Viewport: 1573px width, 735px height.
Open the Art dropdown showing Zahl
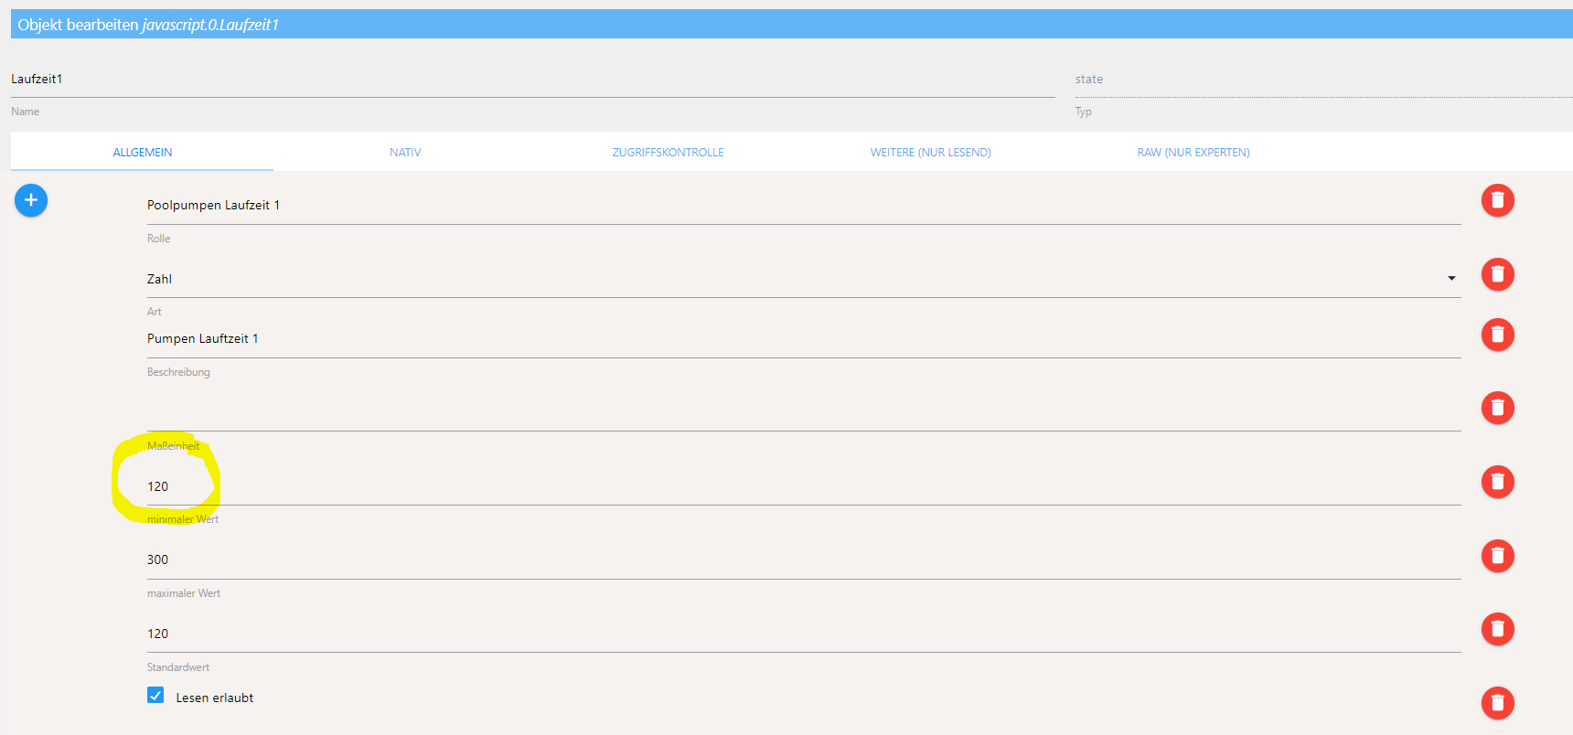pos(804,279)
